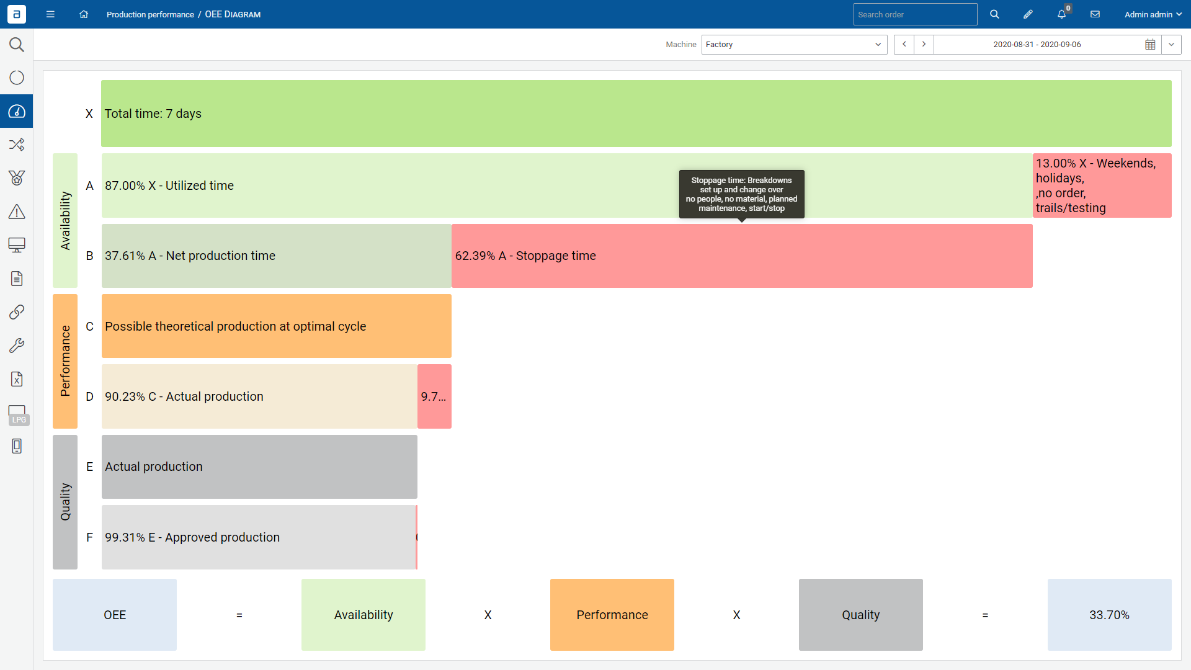Click the Utilized time bar
The image size is (1191, 670).
[567, 185]
